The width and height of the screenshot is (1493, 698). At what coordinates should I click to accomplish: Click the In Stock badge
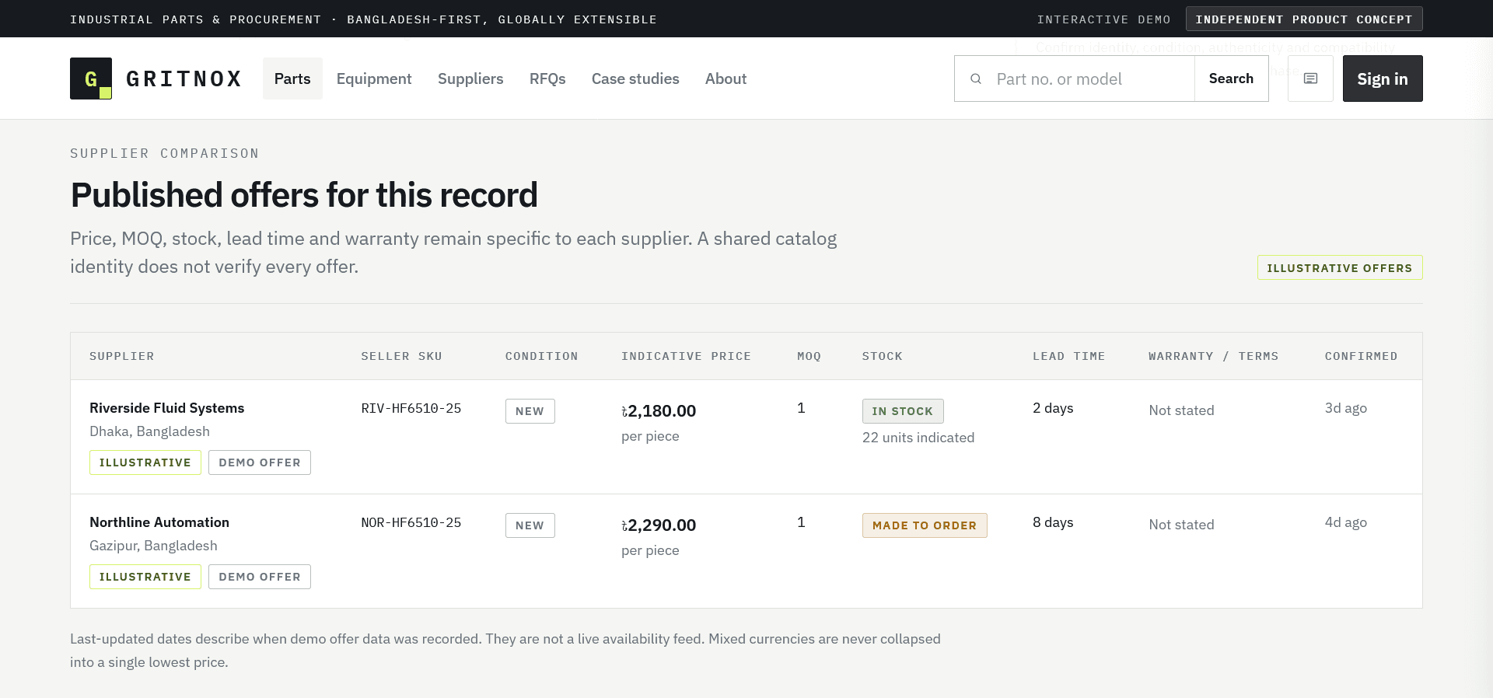click(903, 411)
